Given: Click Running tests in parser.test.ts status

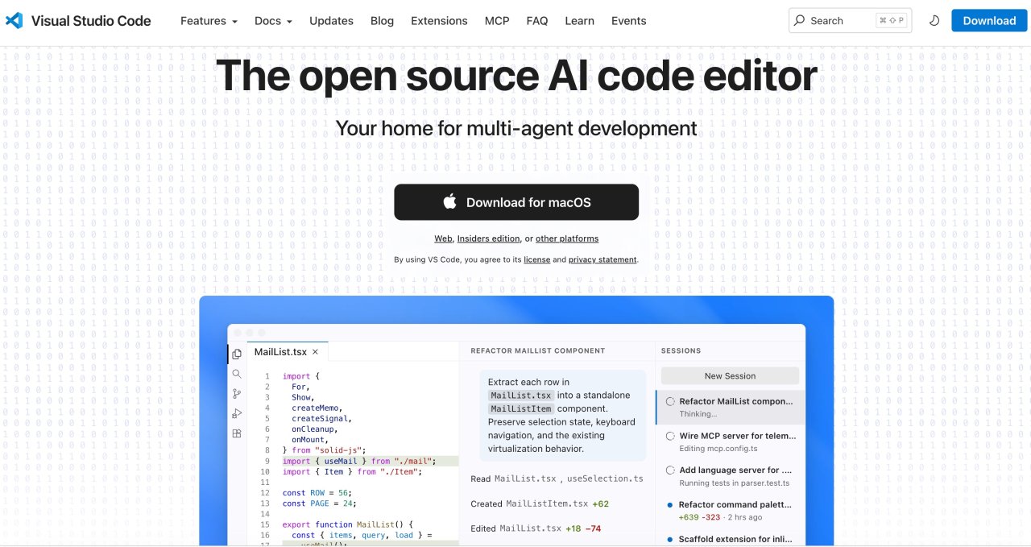Looking at the screenshot, I should (x=734, y=483).
